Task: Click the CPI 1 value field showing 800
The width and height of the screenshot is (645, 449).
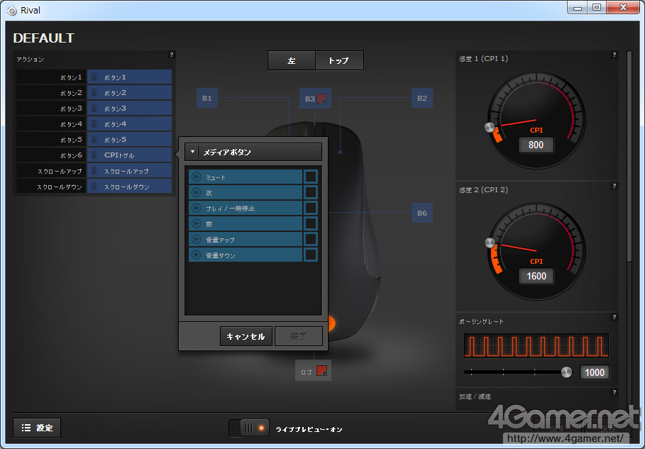Action: [536, 145]
